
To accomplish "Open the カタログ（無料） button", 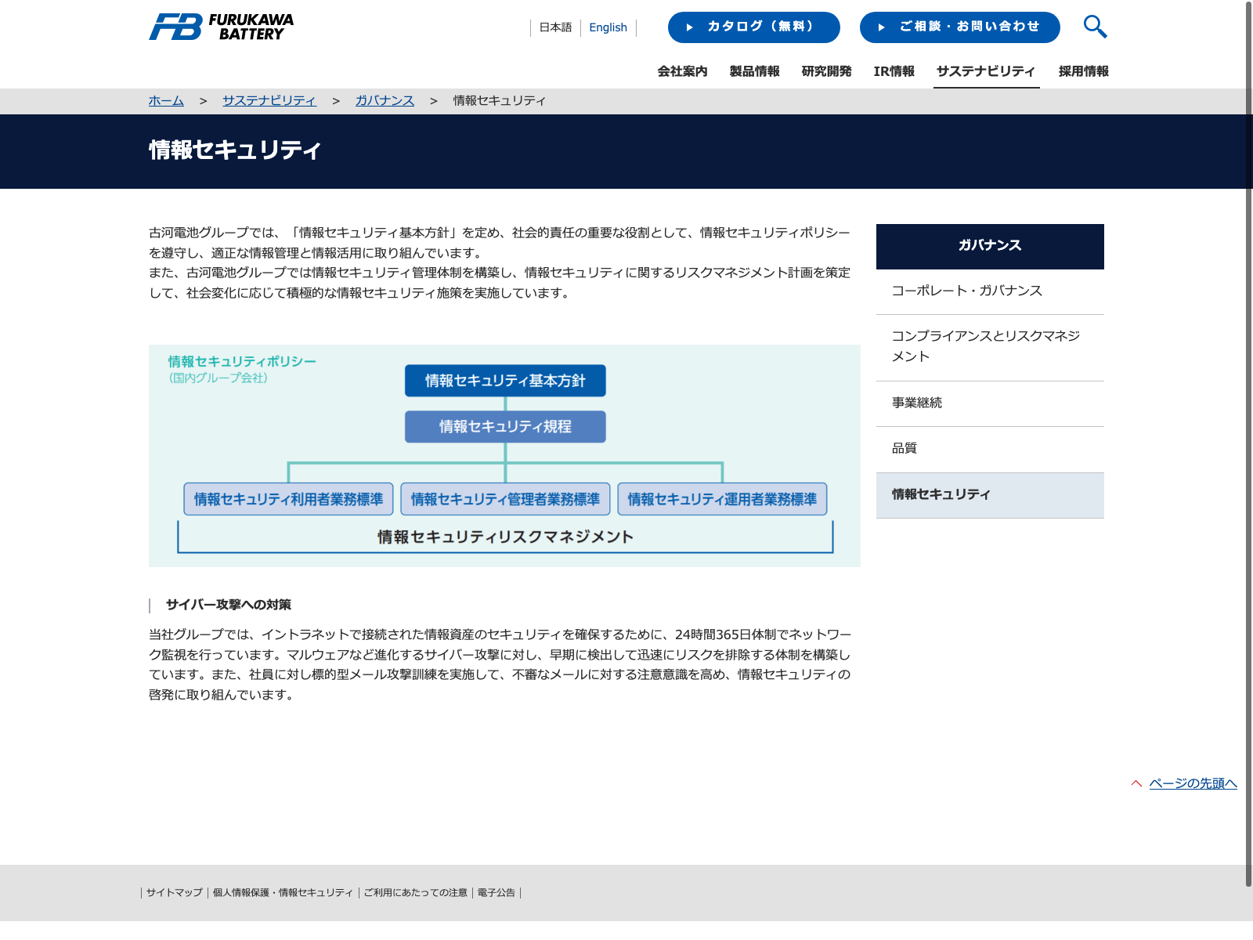I will coord(753,27).
